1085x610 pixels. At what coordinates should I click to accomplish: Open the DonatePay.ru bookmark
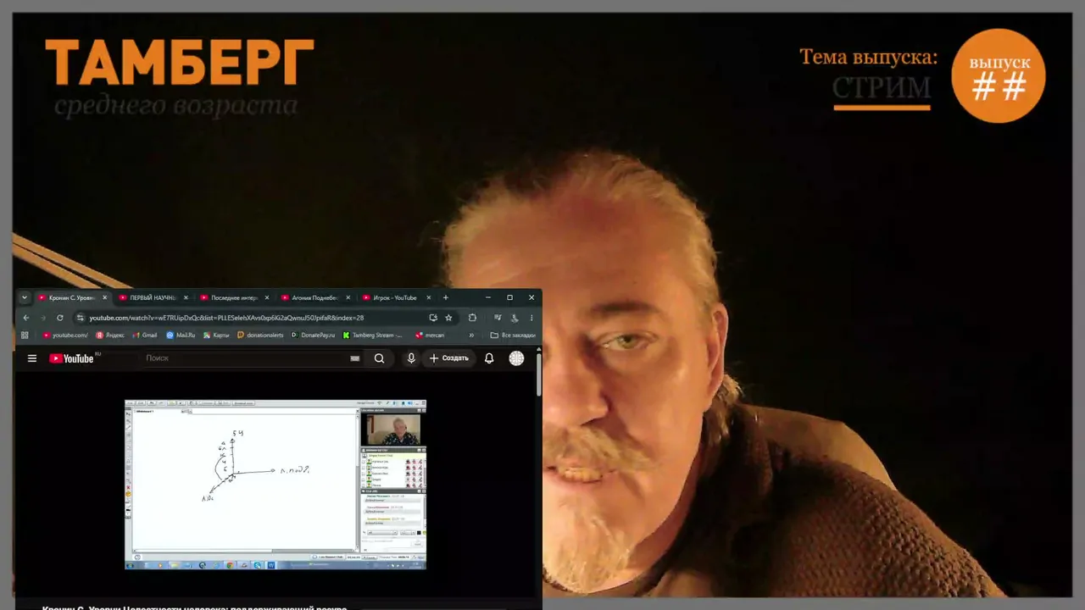click(313, 335)
